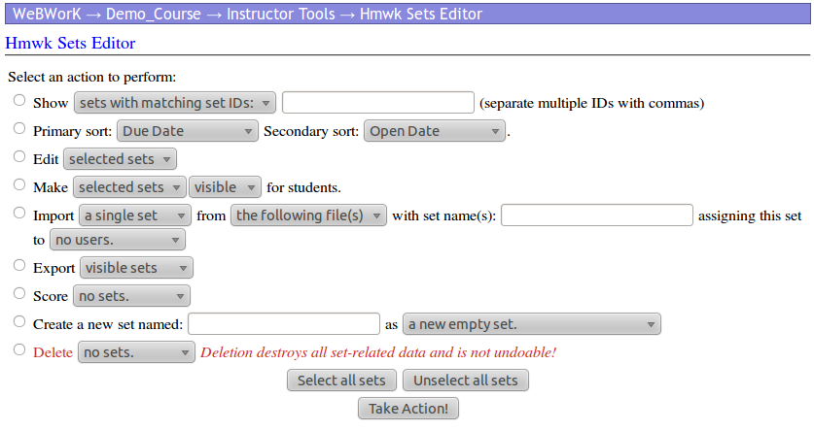This screenshot has height=431, width=814.
Task: Open Demo_Course in the breadcrumb
Action: coord(153,14)
